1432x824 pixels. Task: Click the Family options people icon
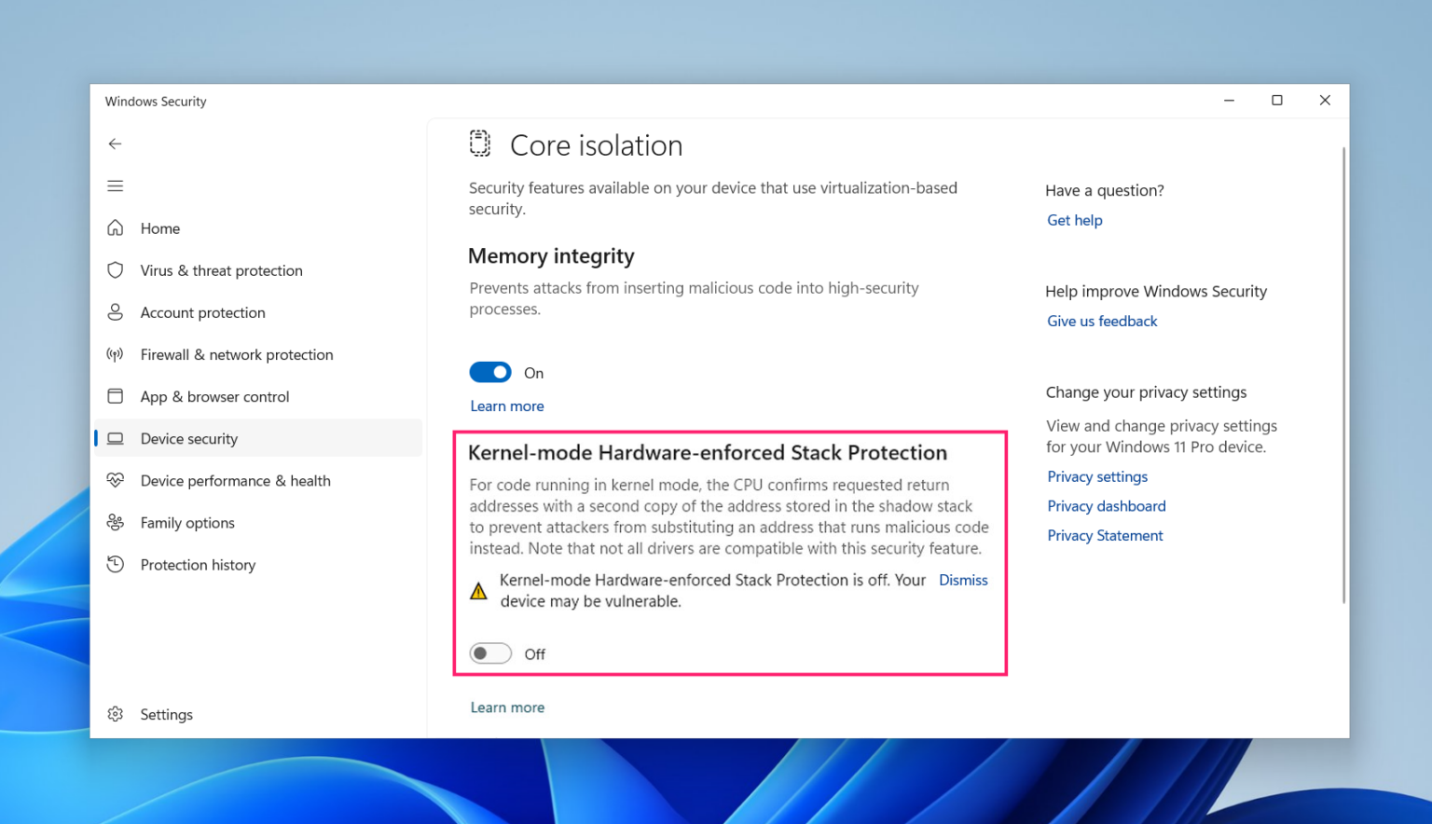[x=115, y=522]
